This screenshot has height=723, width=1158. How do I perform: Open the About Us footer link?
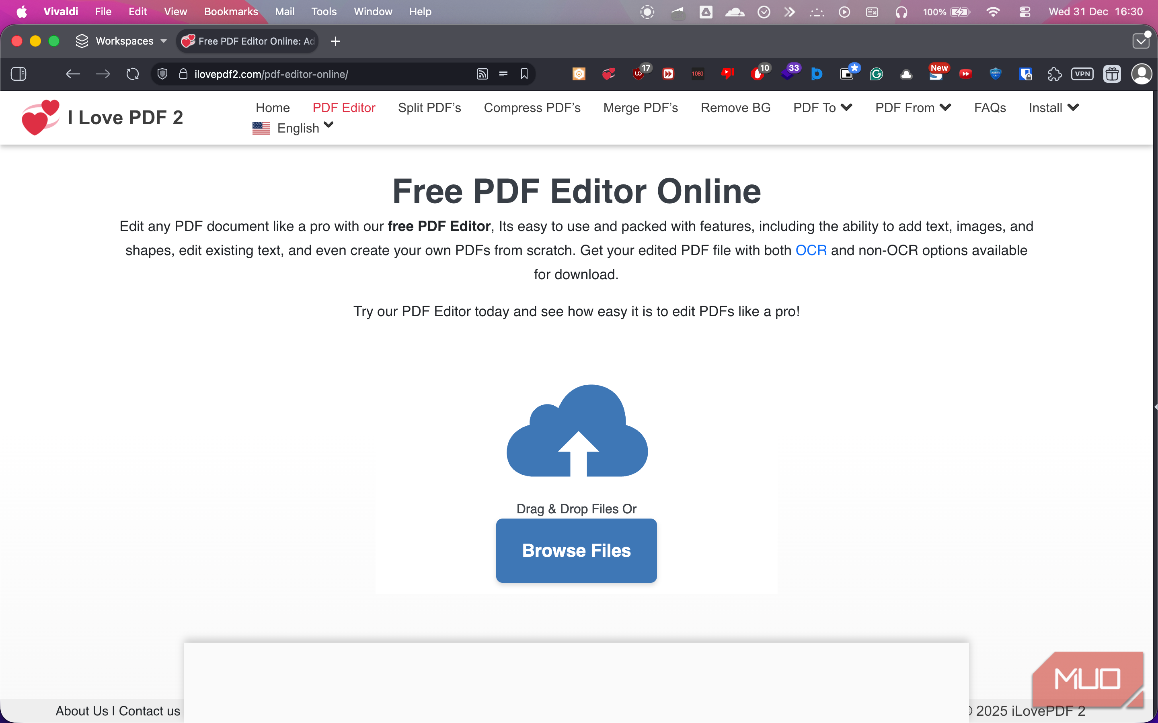(x=82, y=711)
